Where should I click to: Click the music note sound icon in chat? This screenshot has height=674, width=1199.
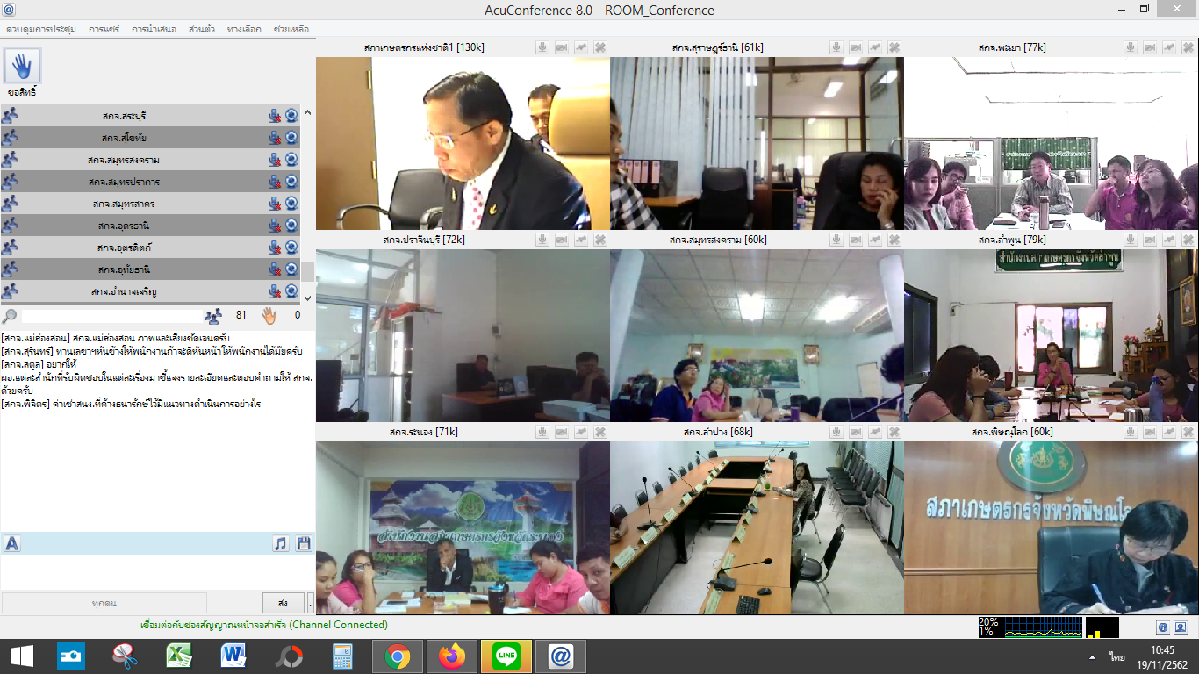[x=281, y=544]
